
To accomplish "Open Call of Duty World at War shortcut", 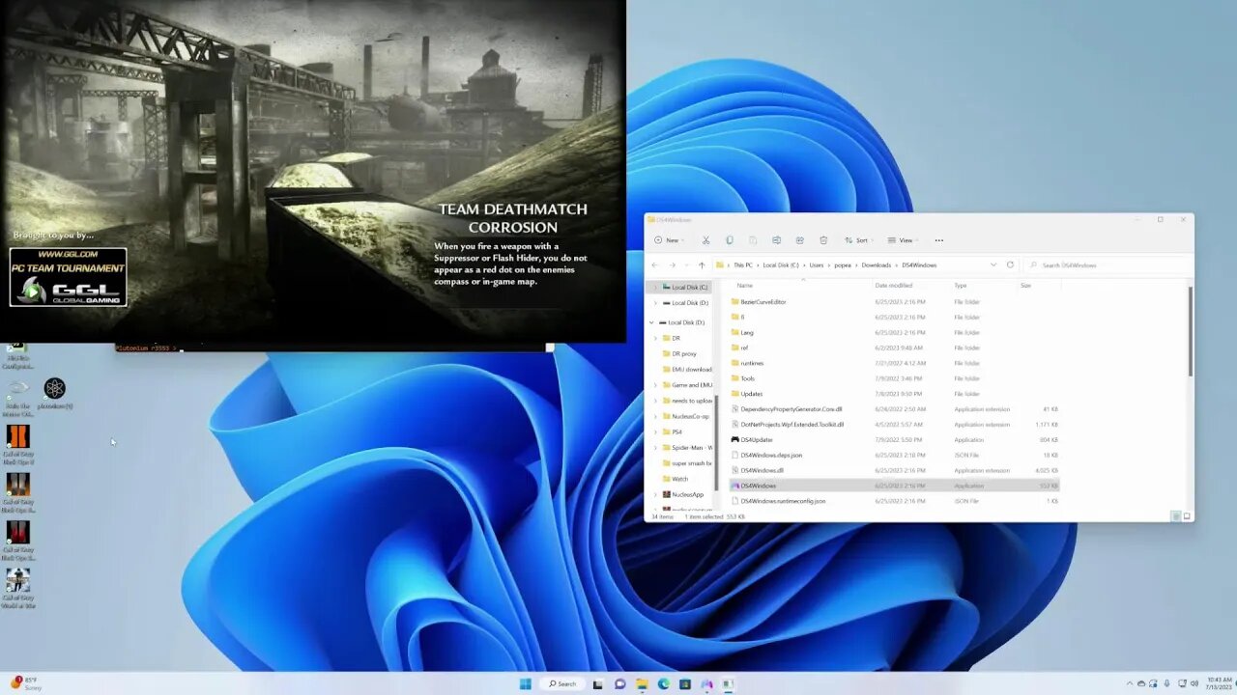I will coord(18,589).
